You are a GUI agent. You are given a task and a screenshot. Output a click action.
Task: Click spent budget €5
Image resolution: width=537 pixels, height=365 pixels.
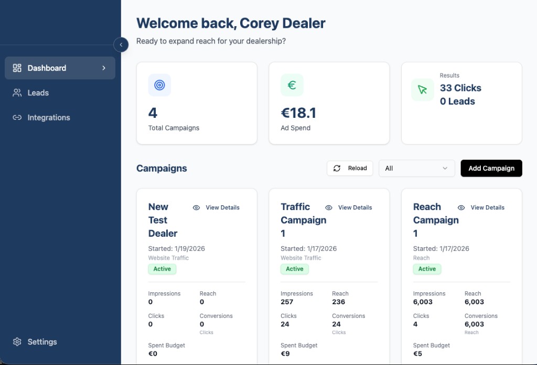point(417,353)
